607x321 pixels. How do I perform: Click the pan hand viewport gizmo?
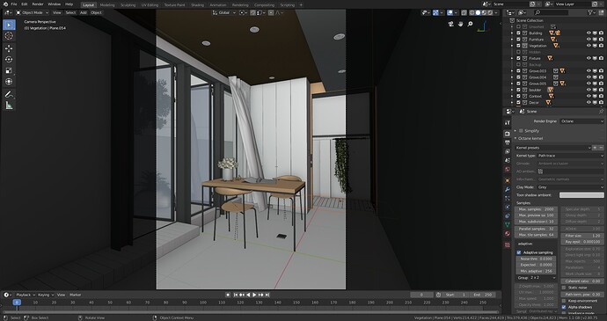460,24
